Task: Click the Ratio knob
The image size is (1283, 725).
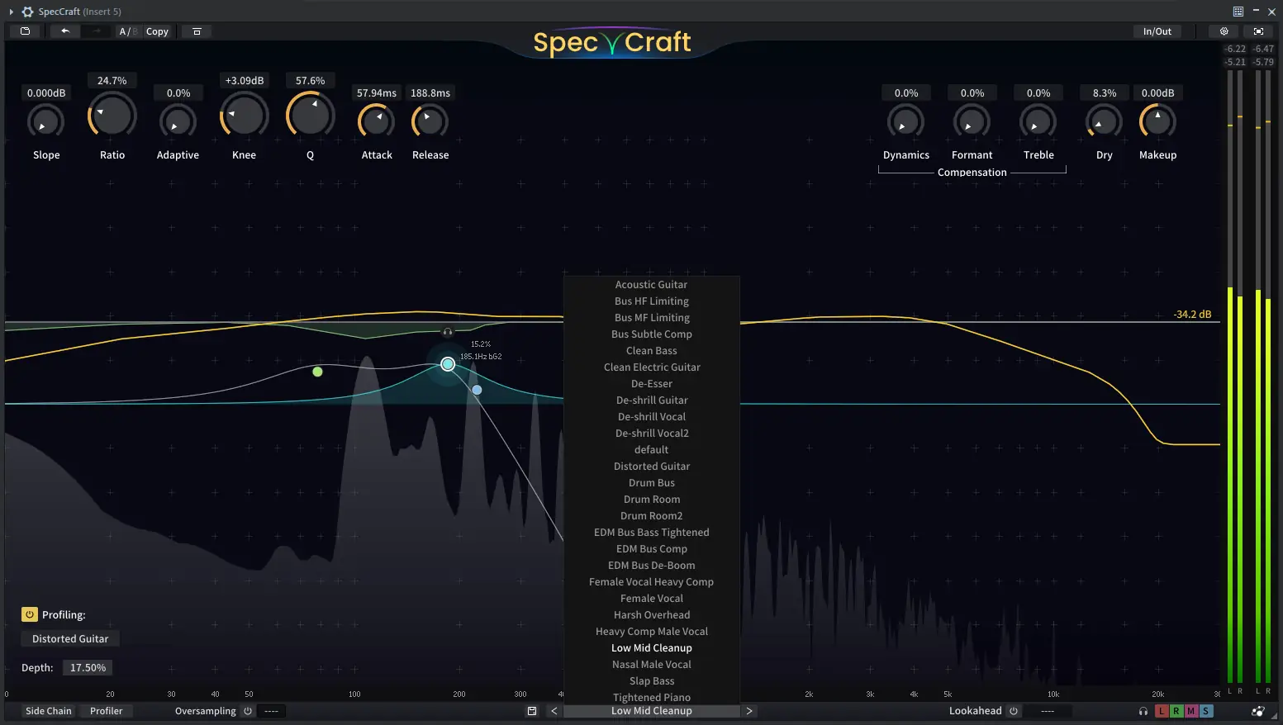Action: pos(112,116)
